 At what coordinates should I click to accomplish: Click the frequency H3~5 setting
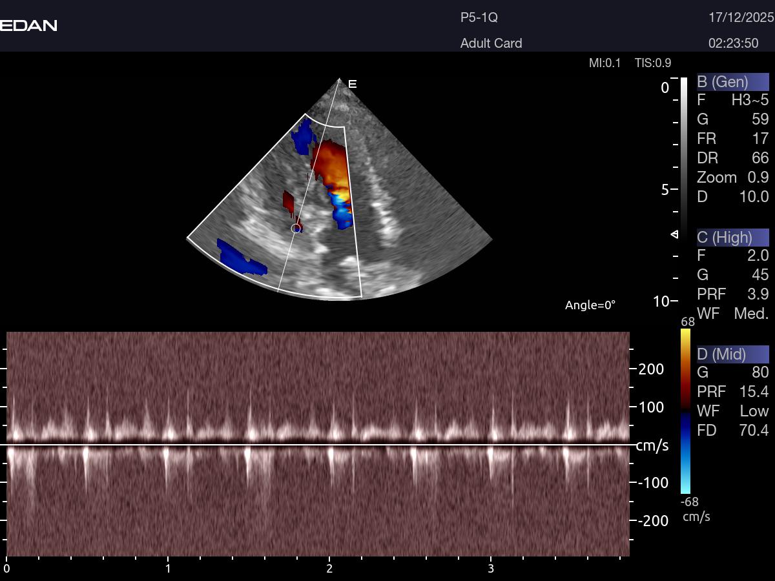tap(750, 100)
